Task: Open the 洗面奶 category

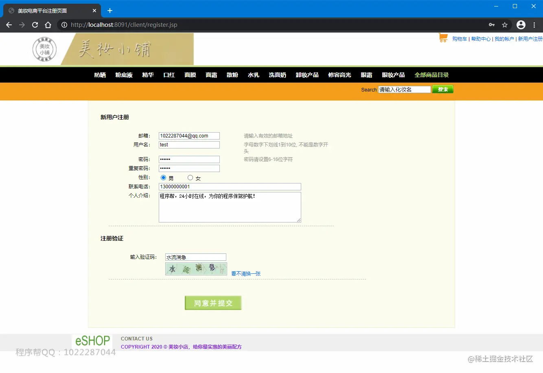Action: click(278, 75)
